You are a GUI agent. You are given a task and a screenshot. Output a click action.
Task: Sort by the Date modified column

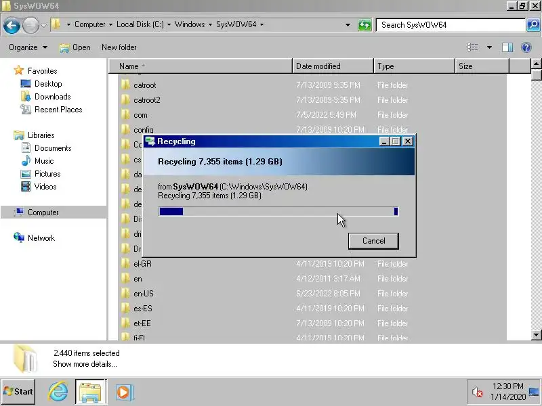click(333, 66)
